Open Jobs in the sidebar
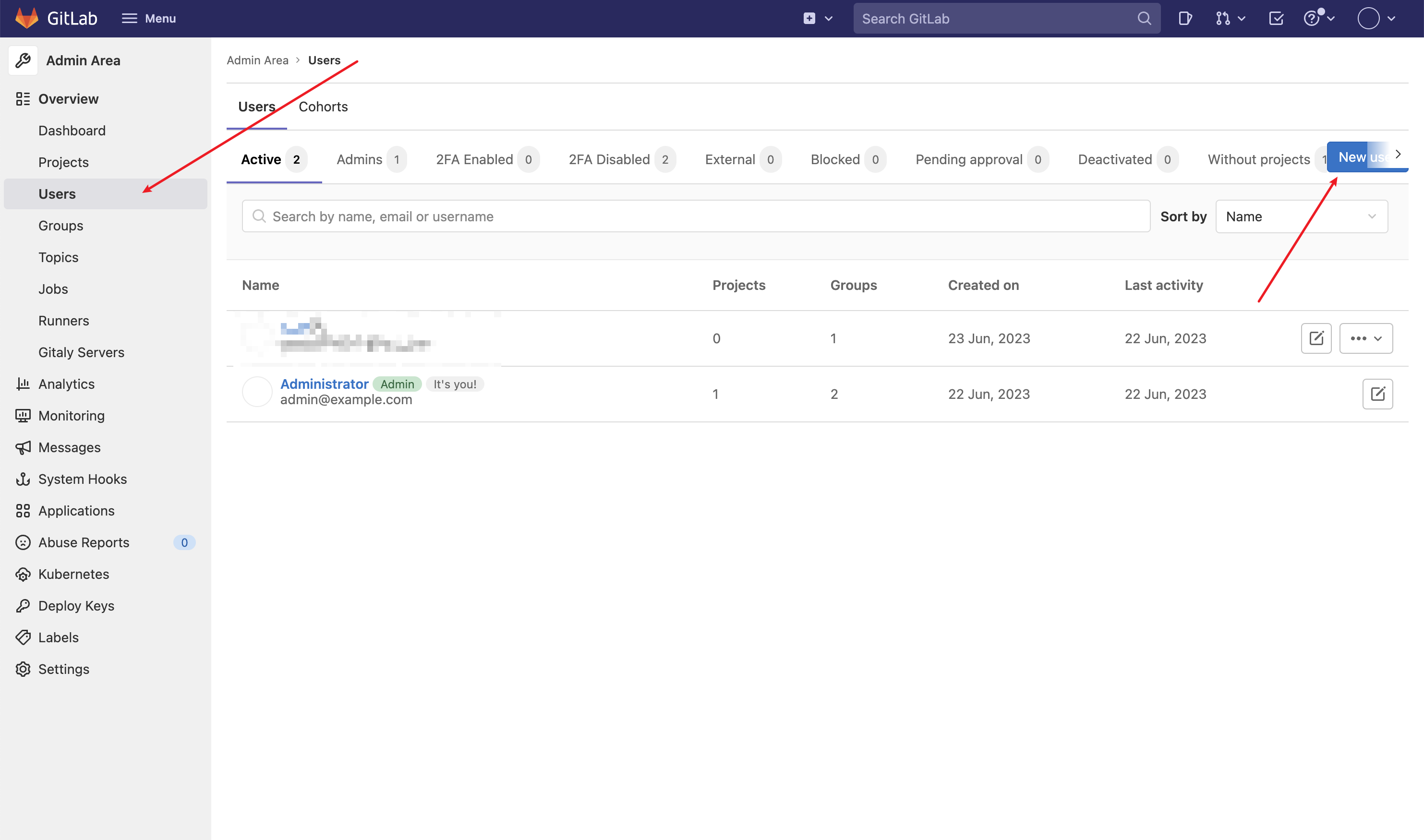This screenshot has height=840, width=1424. point(53,289)
